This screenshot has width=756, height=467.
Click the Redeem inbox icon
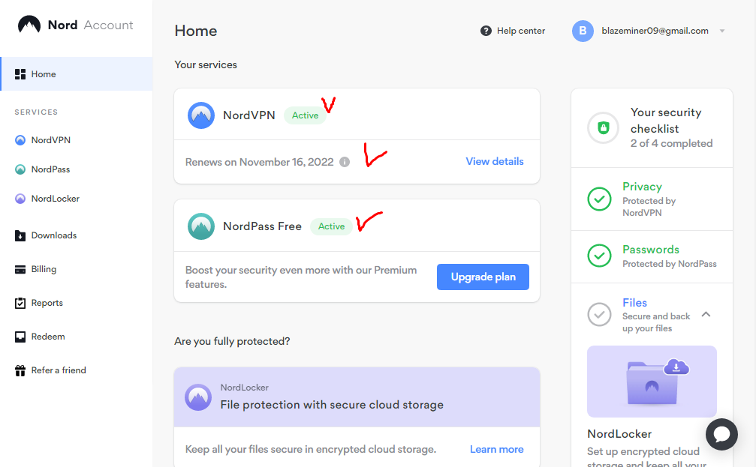pos(20,337)
